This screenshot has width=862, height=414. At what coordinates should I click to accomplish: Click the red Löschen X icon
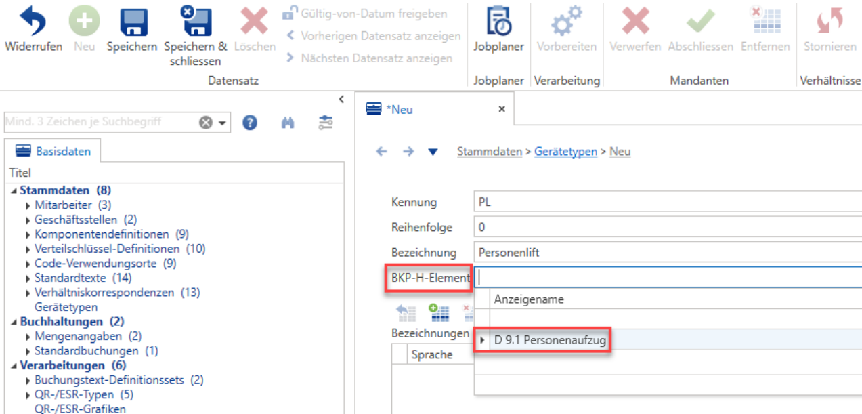(255, 22)
